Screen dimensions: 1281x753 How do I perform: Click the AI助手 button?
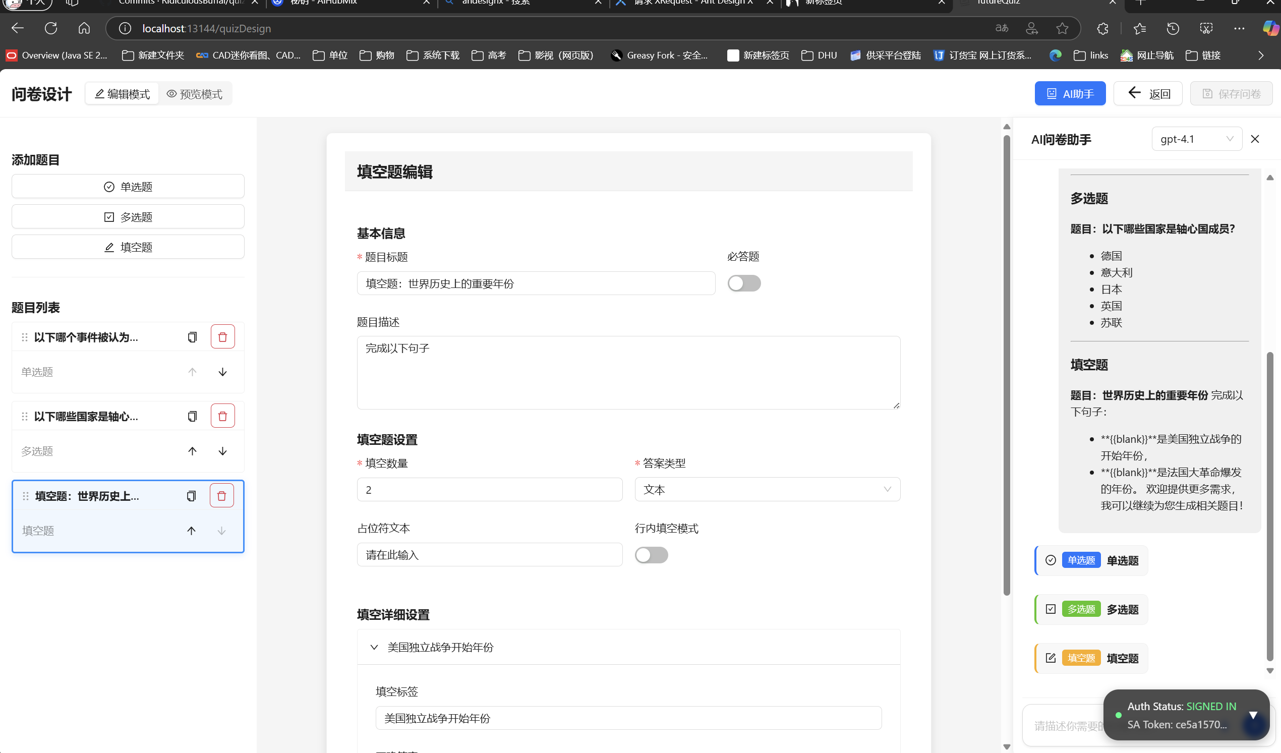tap(1070, 93)
